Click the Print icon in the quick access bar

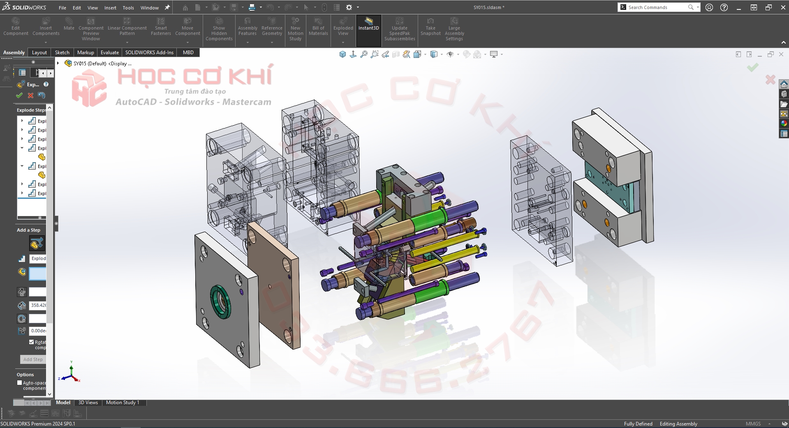pyautogui.click(x=252, y=7)
